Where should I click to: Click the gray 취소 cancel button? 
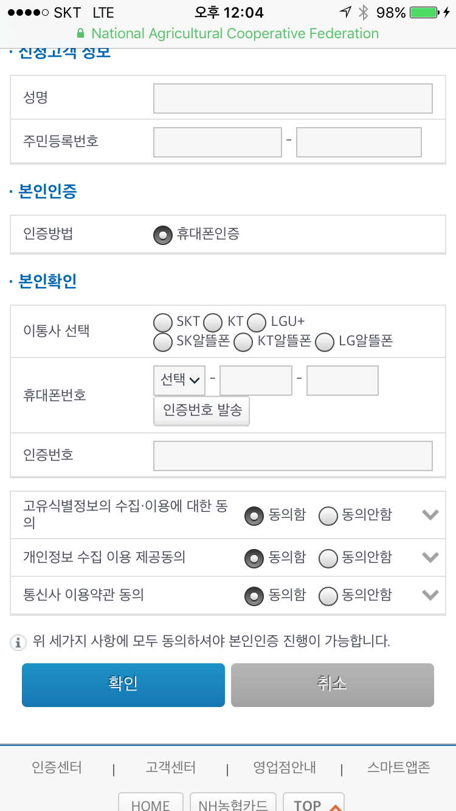(332, 685)
